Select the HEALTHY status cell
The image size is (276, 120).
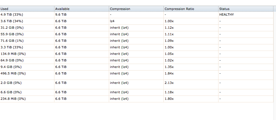[x=226, y=15]
